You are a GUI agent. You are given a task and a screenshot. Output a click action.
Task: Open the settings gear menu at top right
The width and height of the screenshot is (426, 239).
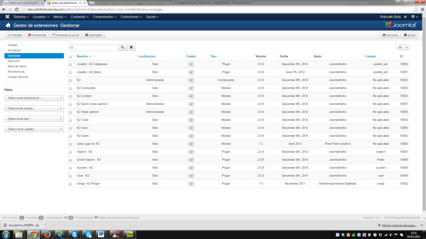pyautogui.click(x=414, y=17)
